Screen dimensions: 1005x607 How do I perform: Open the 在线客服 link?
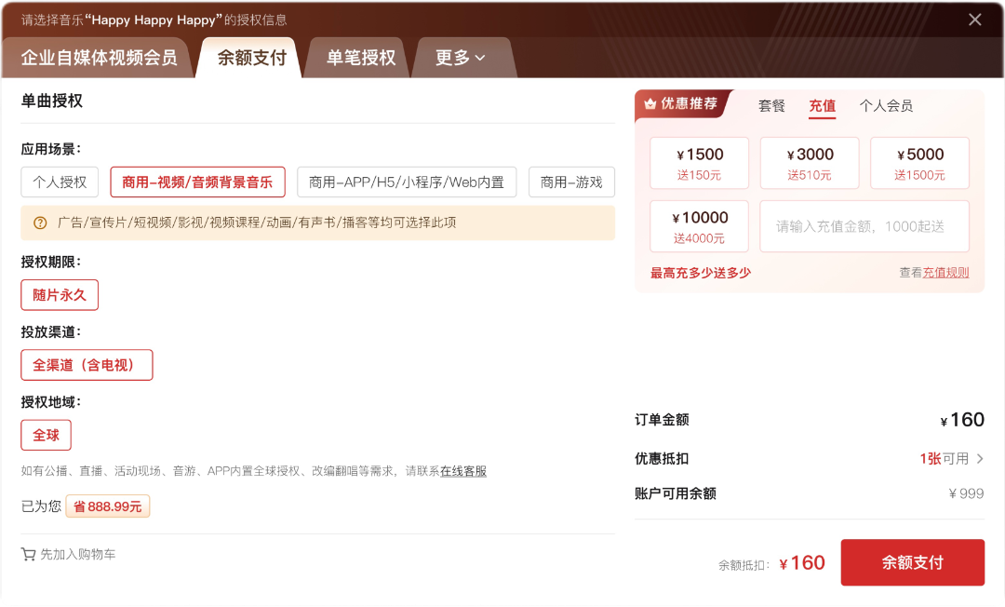[x=463, y=471]
